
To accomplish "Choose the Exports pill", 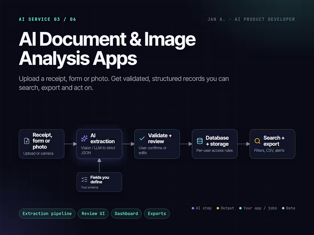I will (157, 214).
